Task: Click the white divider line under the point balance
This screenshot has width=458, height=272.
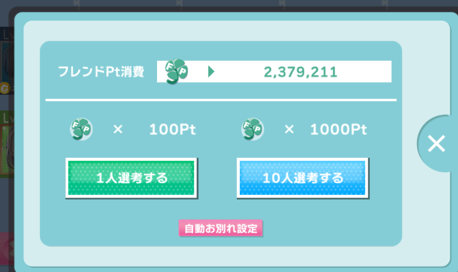Action: click(221, 100)
